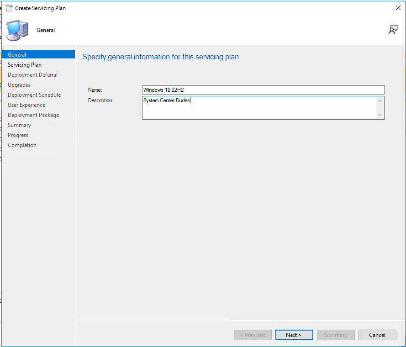Image resolution: width=406 pixels, height=347 pixels.
Task: Select the User Experience step
Action: click(26, 105)
